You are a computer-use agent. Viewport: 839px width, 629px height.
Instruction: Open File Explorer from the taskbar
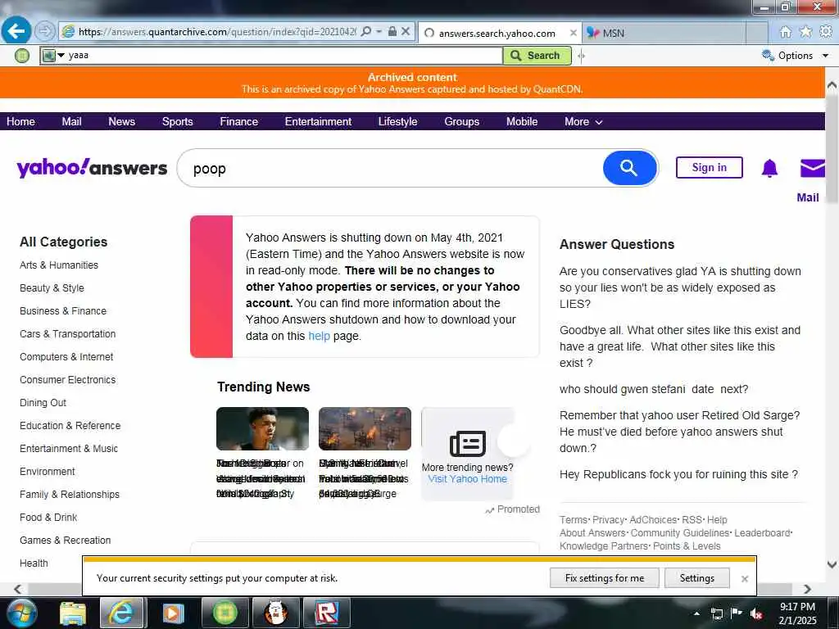tap(73, 614)
